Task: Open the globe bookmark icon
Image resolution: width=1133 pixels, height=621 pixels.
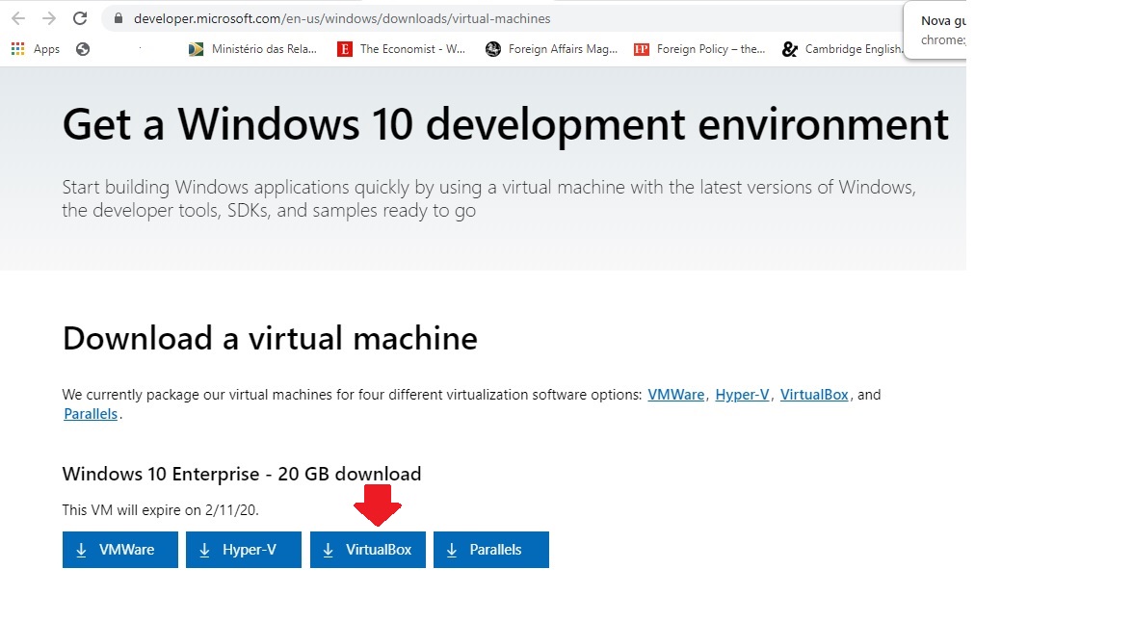Action: [83, 49]
